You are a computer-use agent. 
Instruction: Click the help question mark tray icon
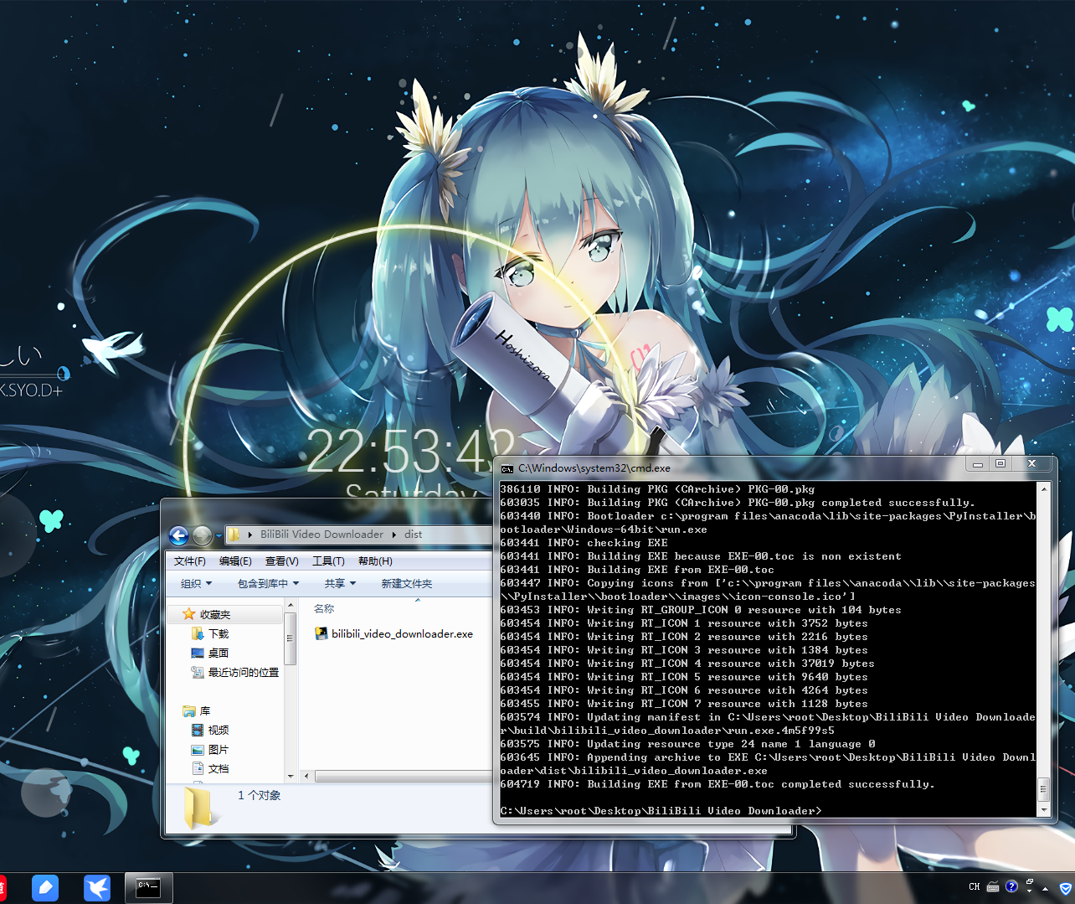(x=1011, y=886)
